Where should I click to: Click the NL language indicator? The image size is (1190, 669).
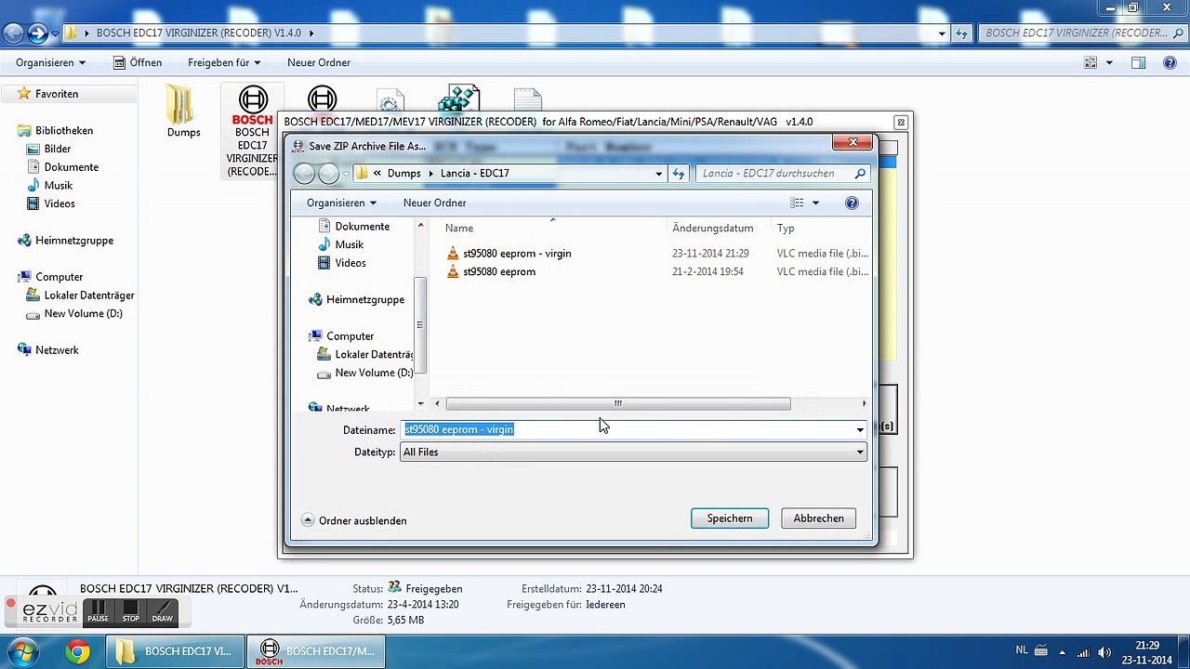(1022, 650)
